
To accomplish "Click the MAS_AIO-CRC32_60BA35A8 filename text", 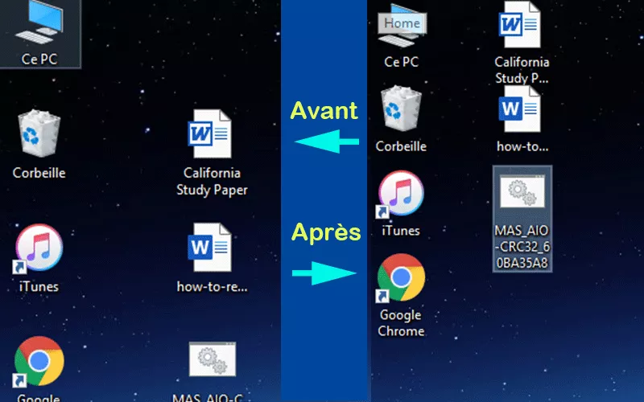I will tap(522, 247).
